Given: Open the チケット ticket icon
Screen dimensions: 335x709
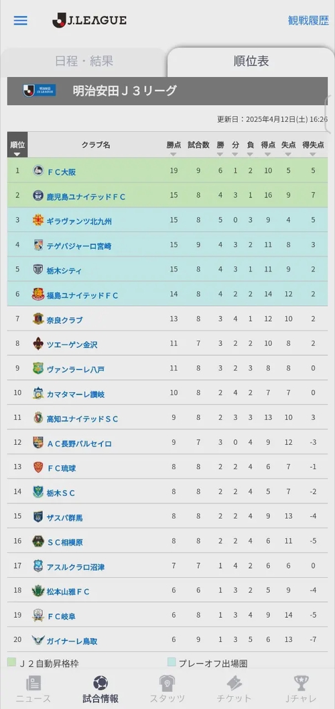Looking at the screenshot, I should coord(234,682).
